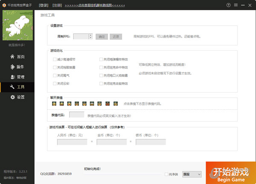Viewport: 256px width, 184px height.
Task: Click the ninth and last chat emoticon
Action: coord(116,104)
